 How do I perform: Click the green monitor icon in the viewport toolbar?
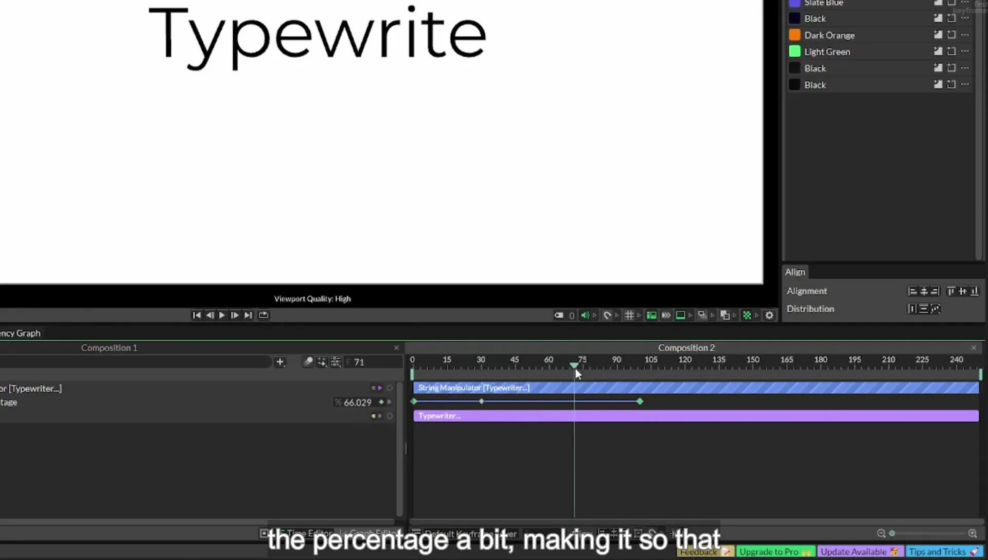click(x=680, y=315)
